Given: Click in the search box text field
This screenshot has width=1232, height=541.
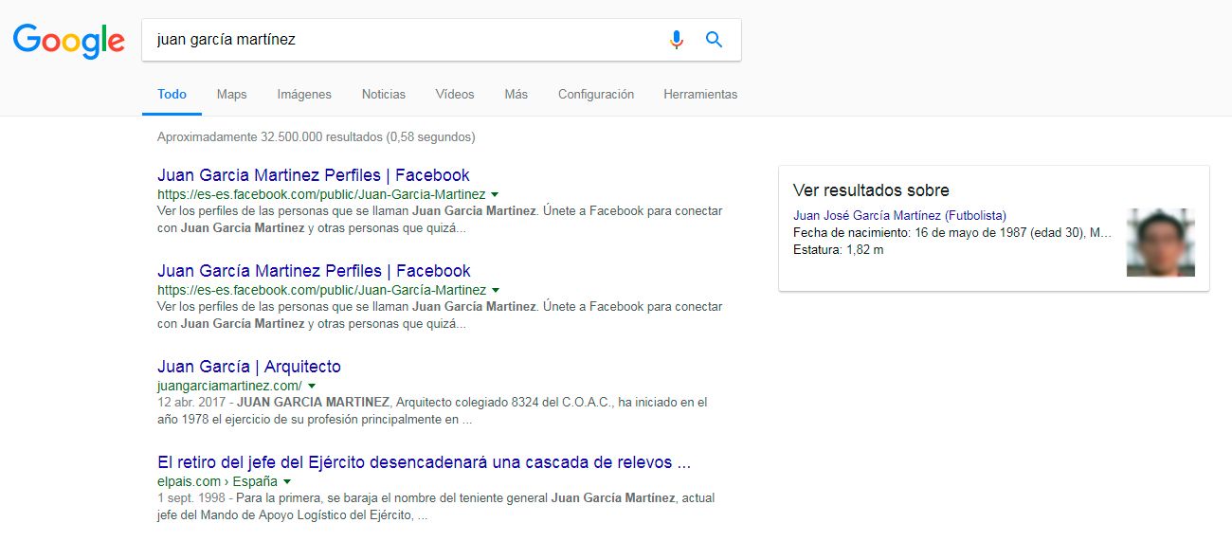Looking at the screenshot, I should point(398,40).
